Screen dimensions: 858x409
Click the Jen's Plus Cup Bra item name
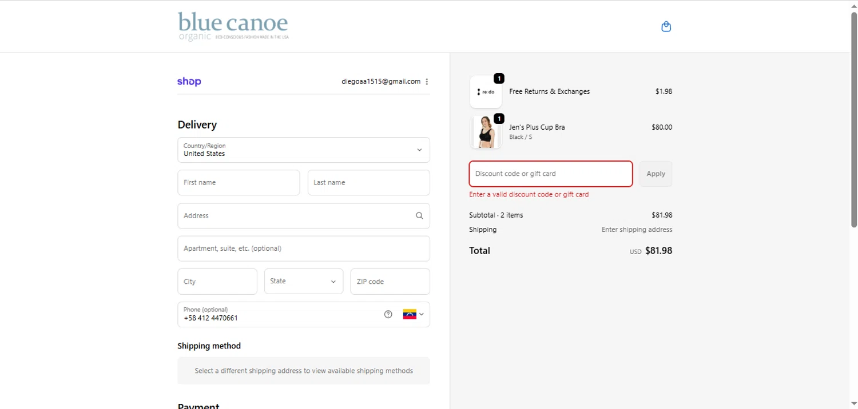tap(537, 127)
